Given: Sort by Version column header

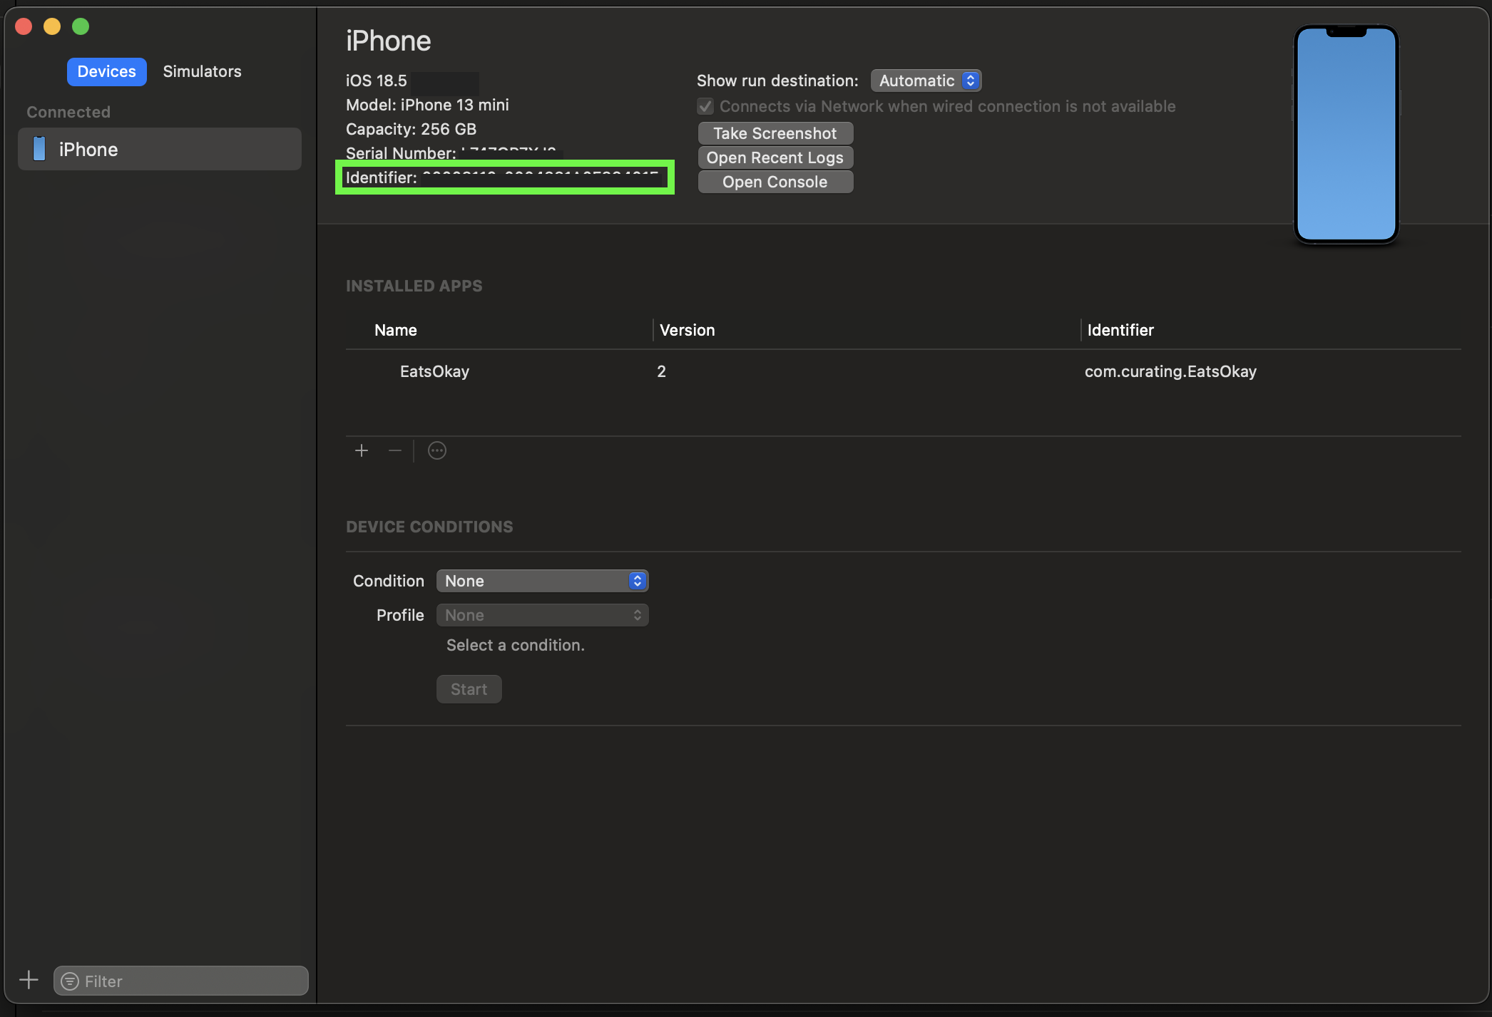Looking at the screenshot, I should [687, 330].
